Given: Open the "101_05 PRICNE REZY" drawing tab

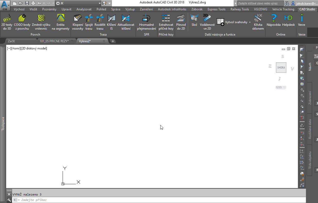Looking at the screenshot, I should pyautogui.click(x=55, y=41).
